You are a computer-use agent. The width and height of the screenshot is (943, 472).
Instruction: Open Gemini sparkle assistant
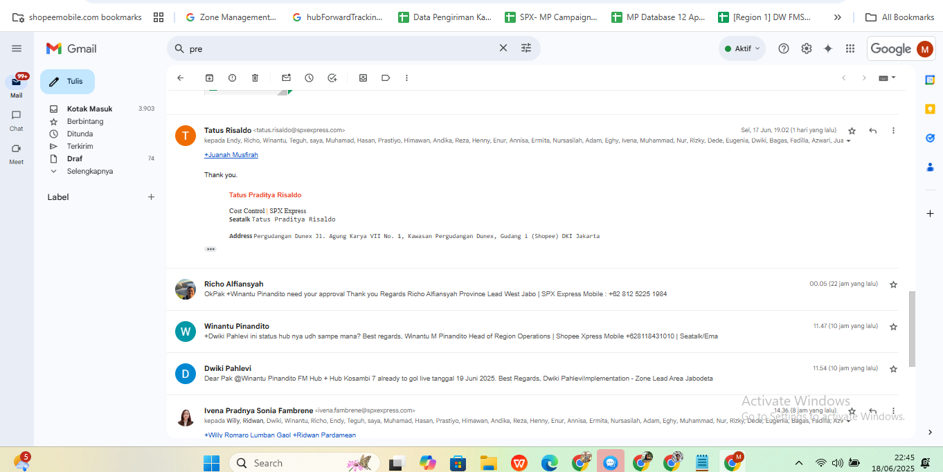[x=828, y=48]
